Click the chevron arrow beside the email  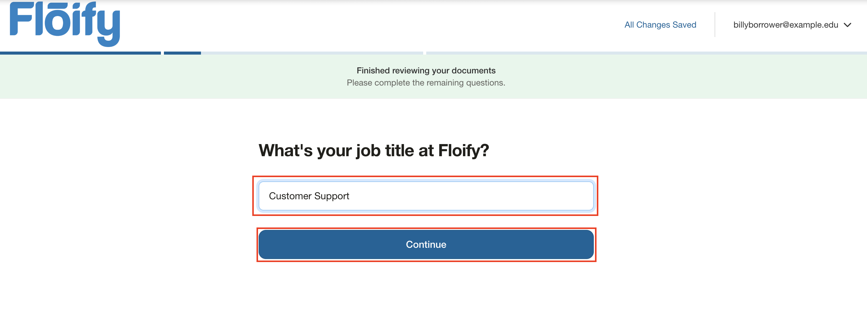click(847, 25)
